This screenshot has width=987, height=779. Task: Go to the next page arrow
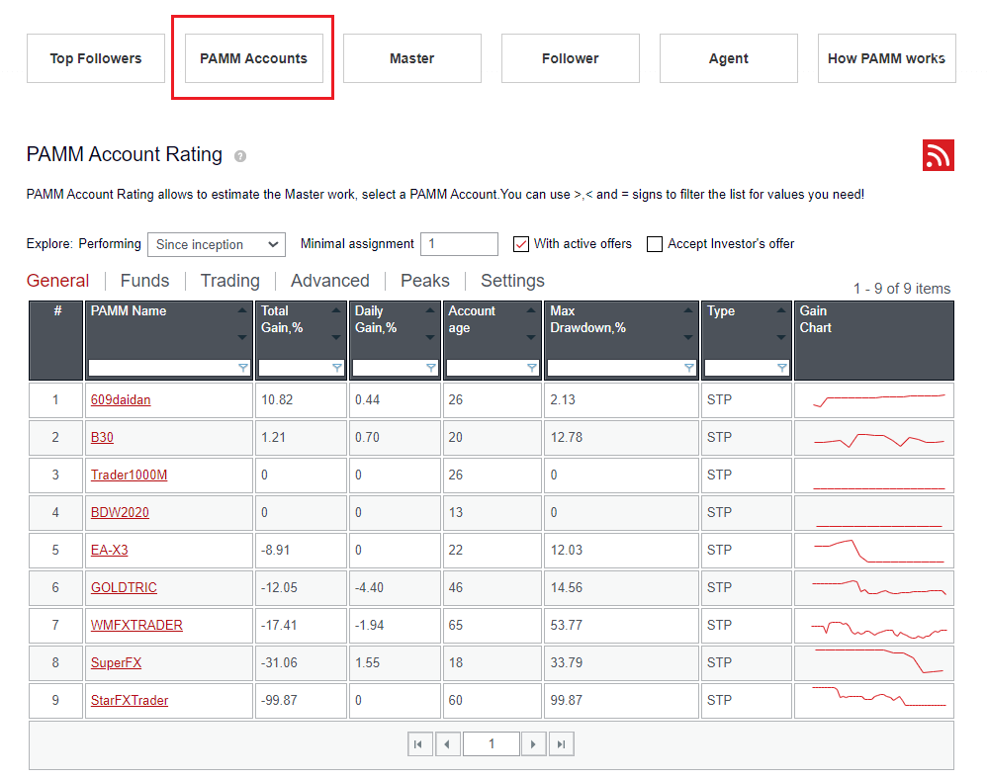click(533, 744)
